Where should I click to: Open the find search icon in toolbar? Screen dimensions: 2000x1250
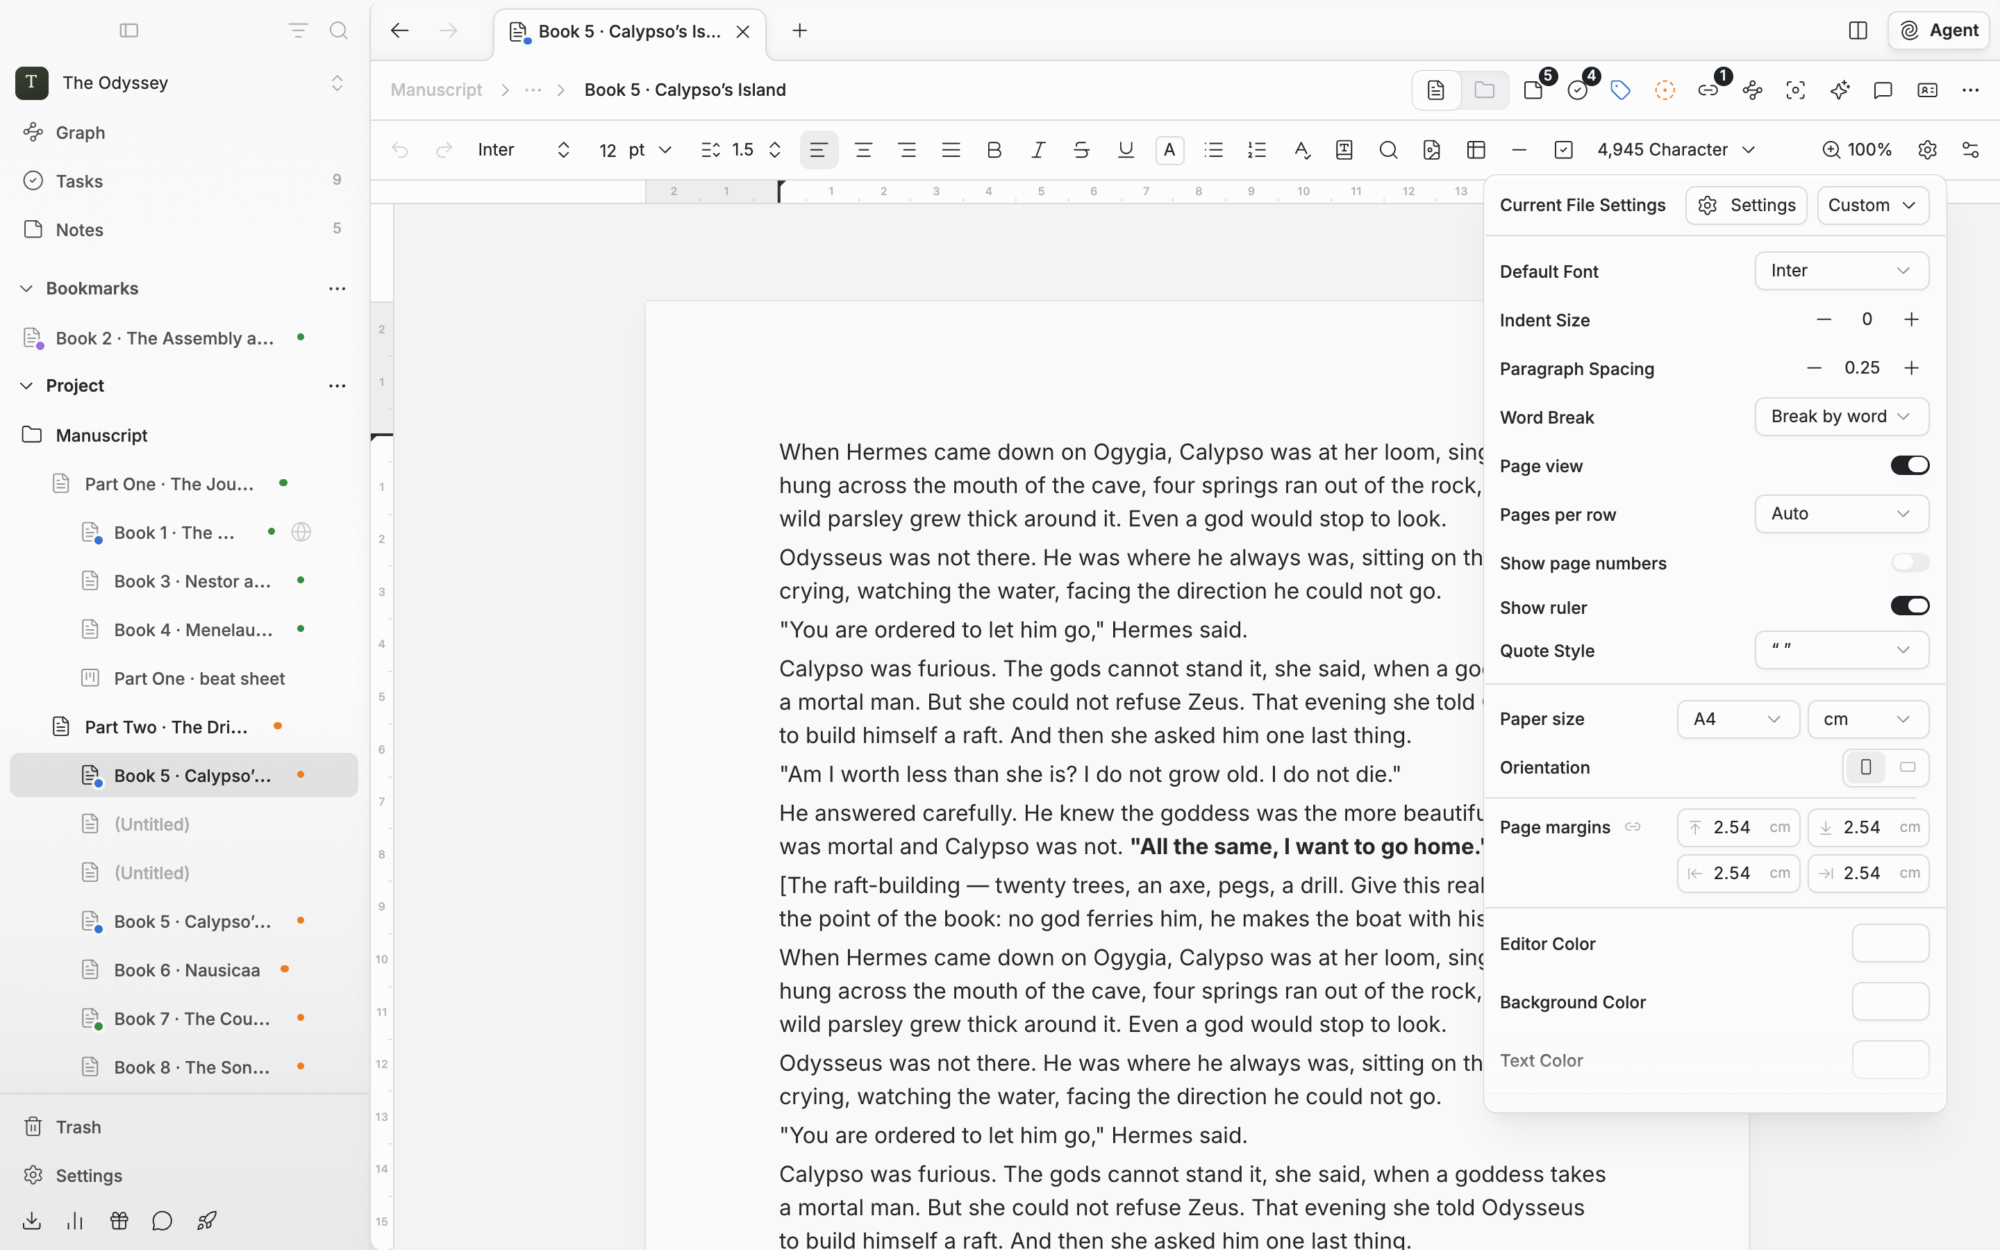[x=1388, y=149]
